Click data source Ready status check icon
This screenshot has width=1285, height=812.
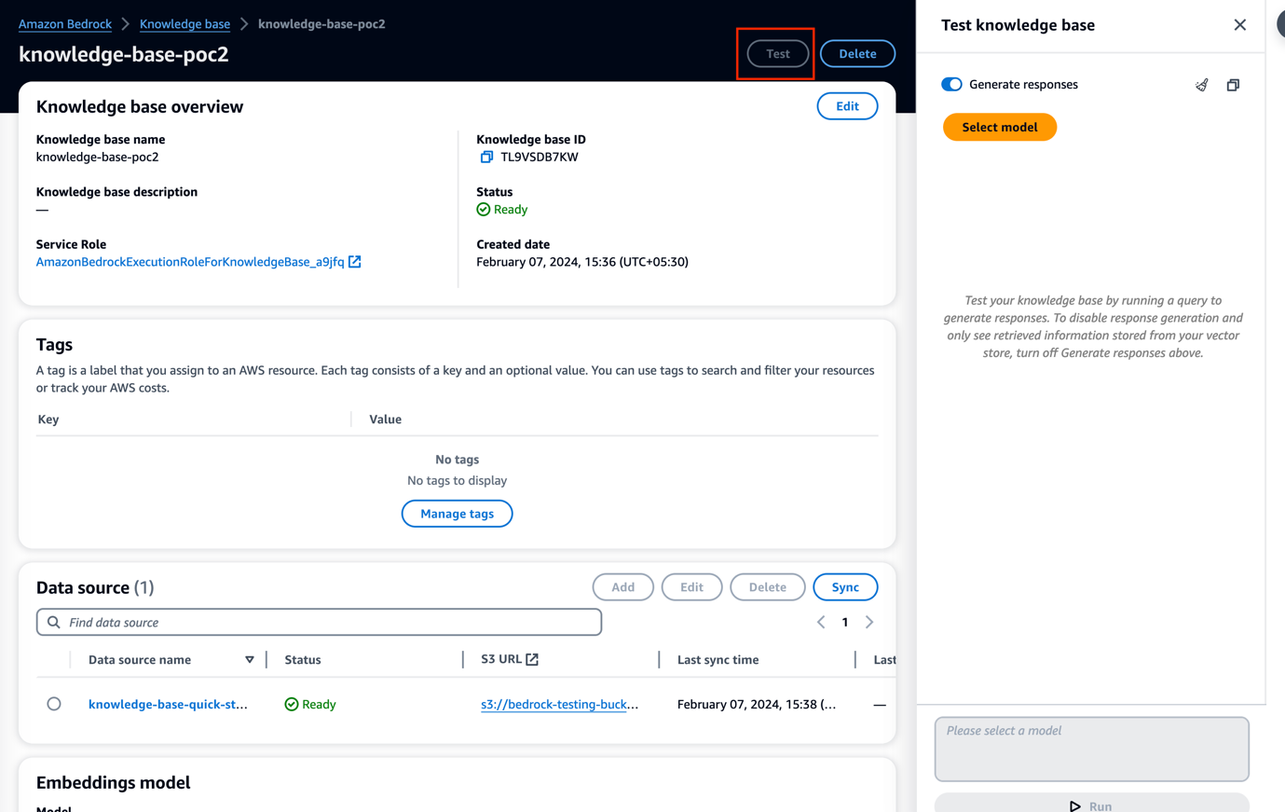292,704
